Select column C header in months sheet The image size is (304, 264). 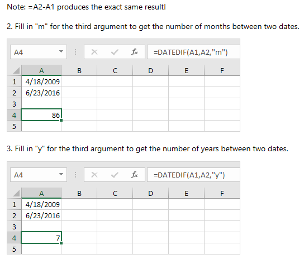click(x=115, y=70)
